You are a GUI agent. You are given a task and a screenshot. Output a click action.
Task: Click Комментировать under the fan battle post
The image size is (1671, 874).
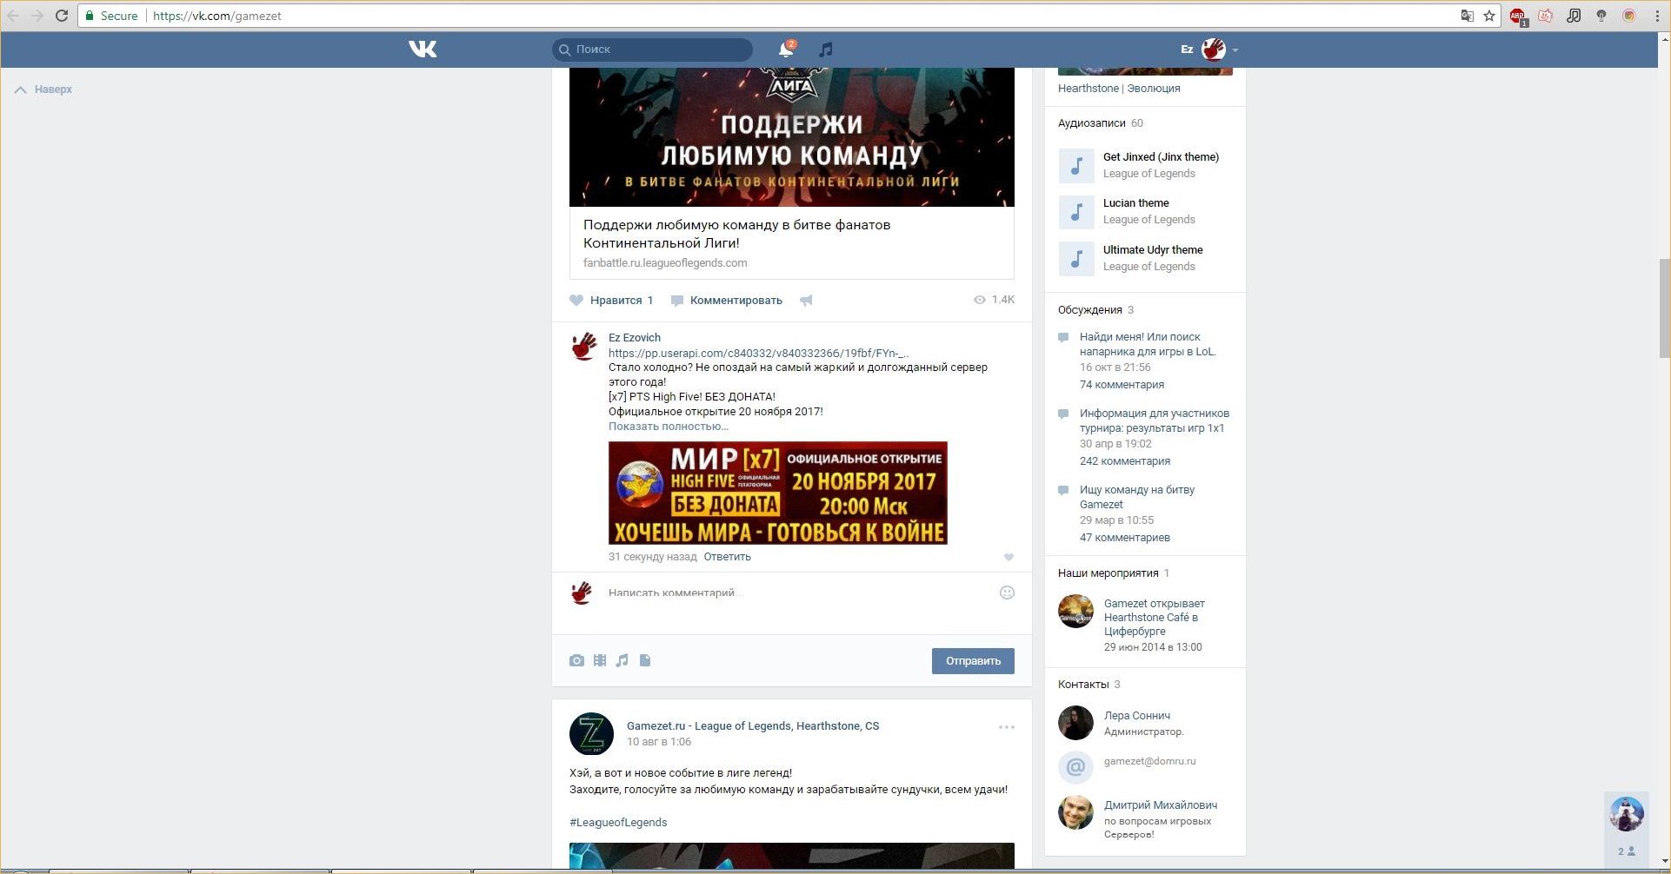(727, 301)
